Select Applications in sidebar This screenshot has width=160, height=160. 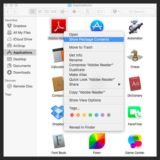click(20, 52)
